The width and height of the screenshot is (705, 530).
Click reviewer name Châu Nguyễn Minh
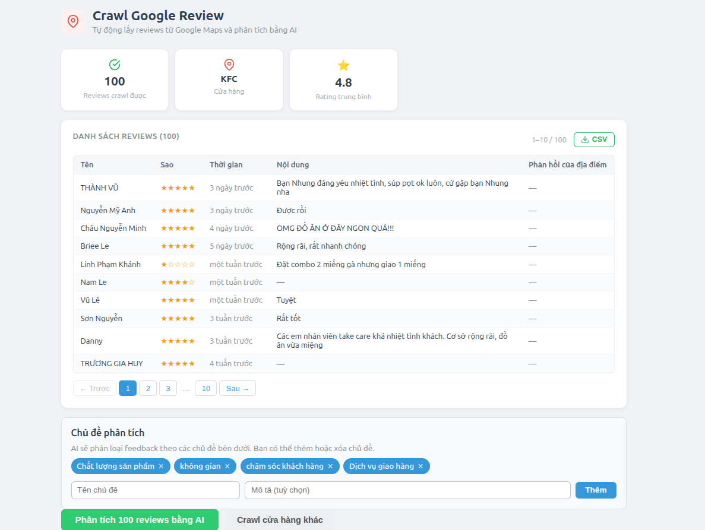click(x=113, y=228)
